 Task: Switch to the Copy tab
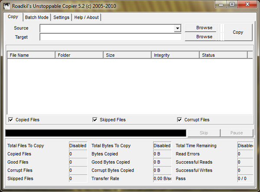coord(13,17)
